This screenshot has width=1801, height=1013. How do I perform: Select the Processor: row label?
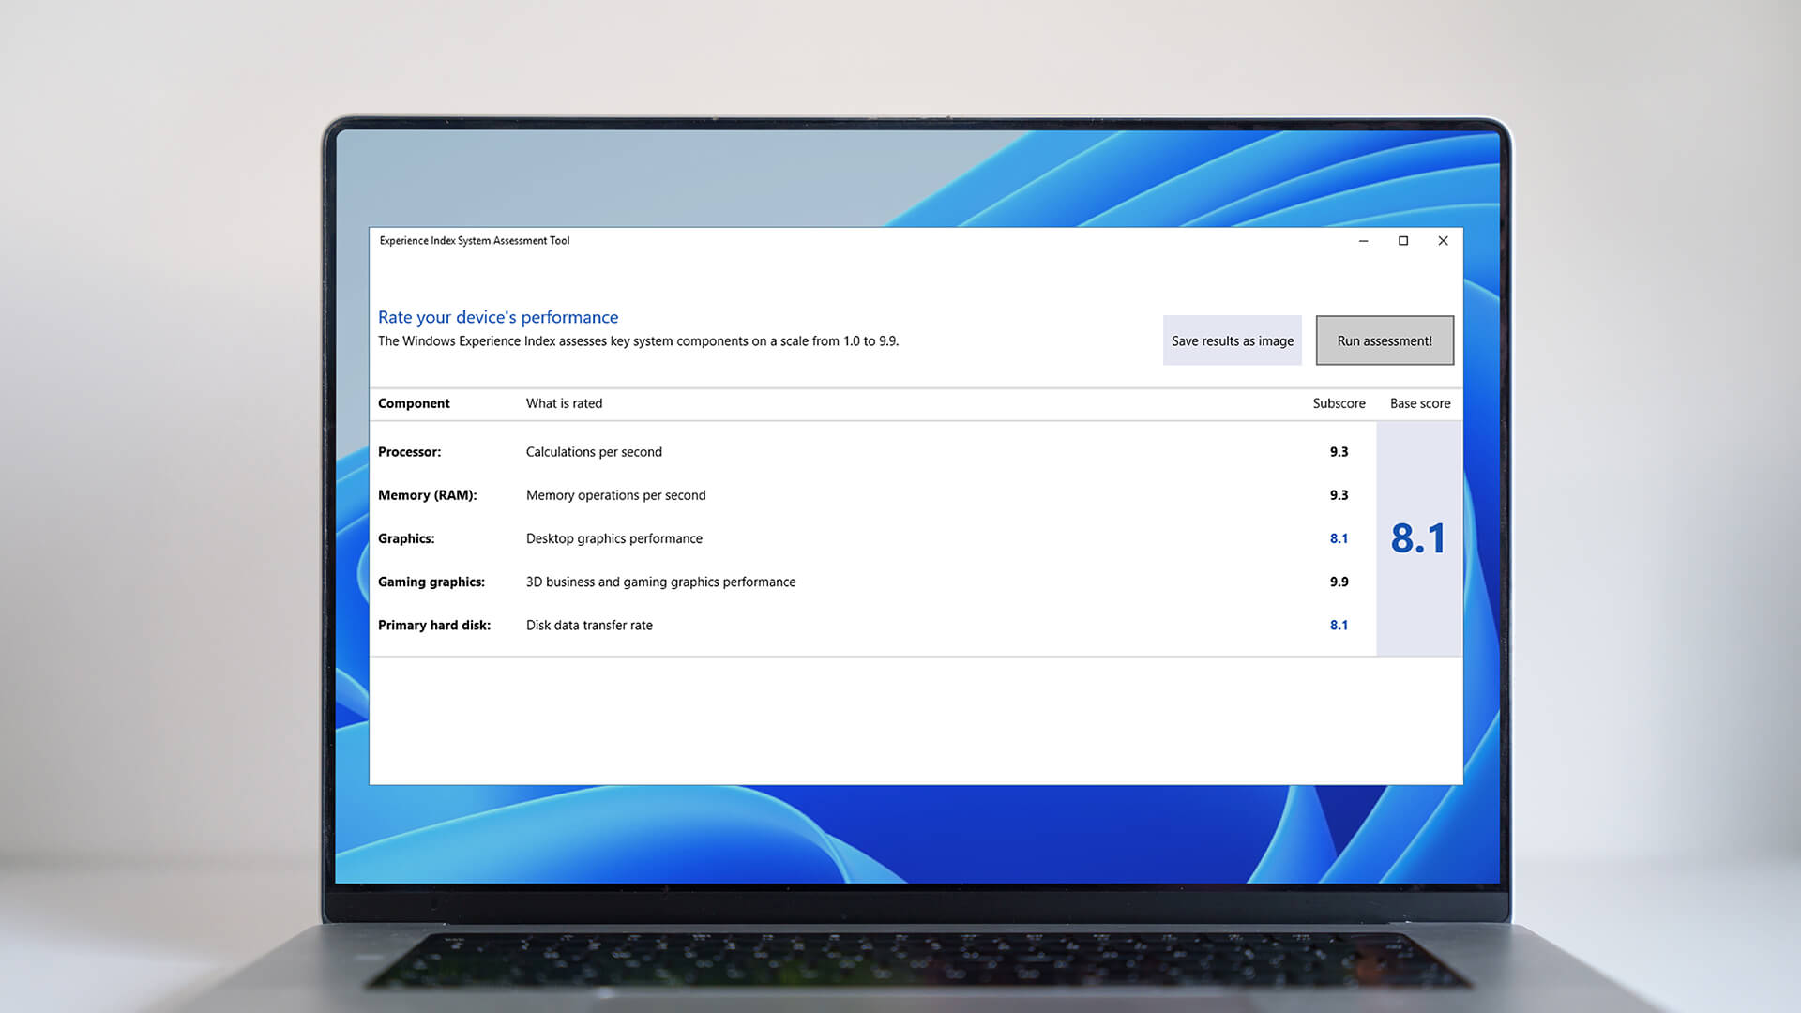pos(409,452)
